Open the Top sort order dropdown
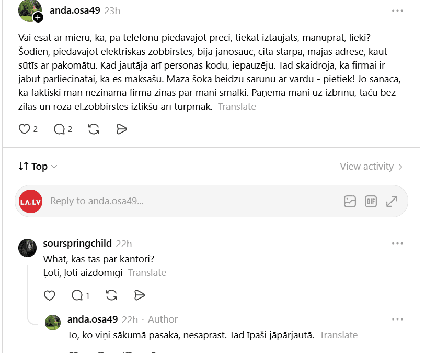This screenshot has width=425, height=353. tap(38, 167)
